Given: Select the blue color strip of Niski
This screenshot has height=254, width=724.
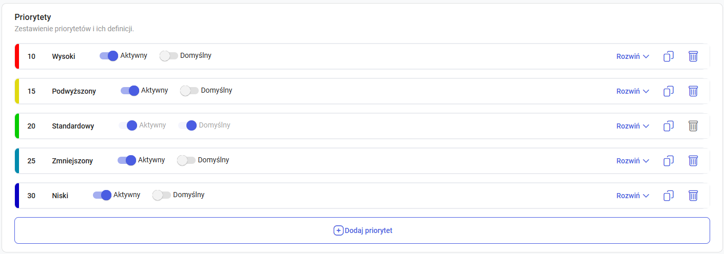Looking at the screenshot, I should (17, 196).
